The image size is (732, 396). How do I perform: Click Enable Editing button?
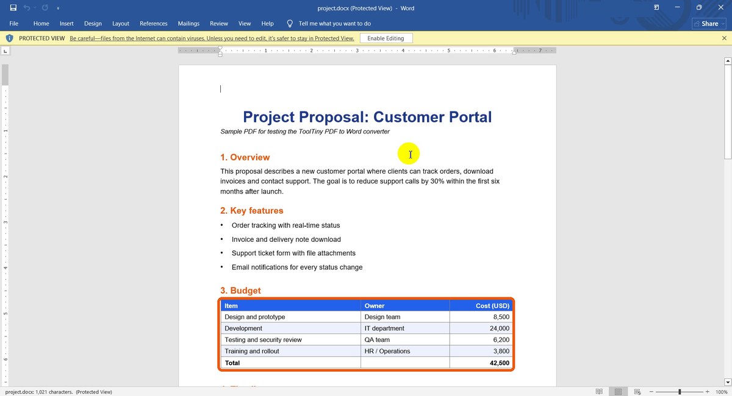[x=386, y=38]
